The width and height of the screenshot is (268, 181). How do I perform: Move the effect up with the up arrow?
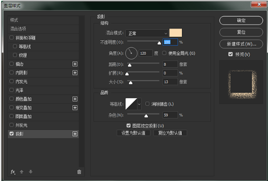click(x=21, y=172)
